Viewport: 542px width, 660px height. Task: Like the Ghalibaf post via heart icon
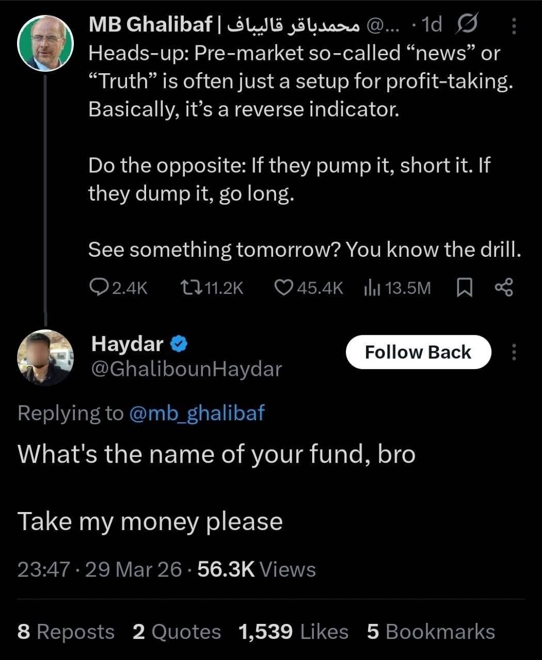tap(283, 288)
